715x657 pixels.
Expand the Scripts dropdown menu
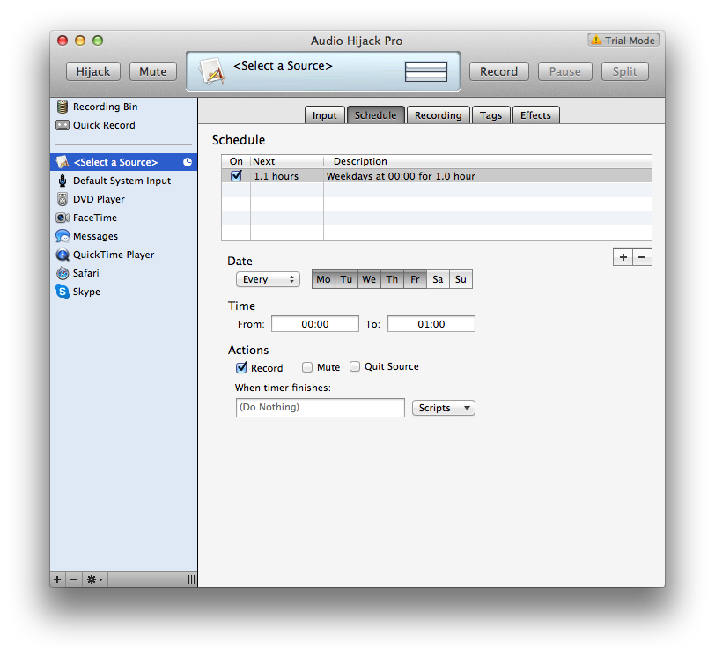pos(443,408)
